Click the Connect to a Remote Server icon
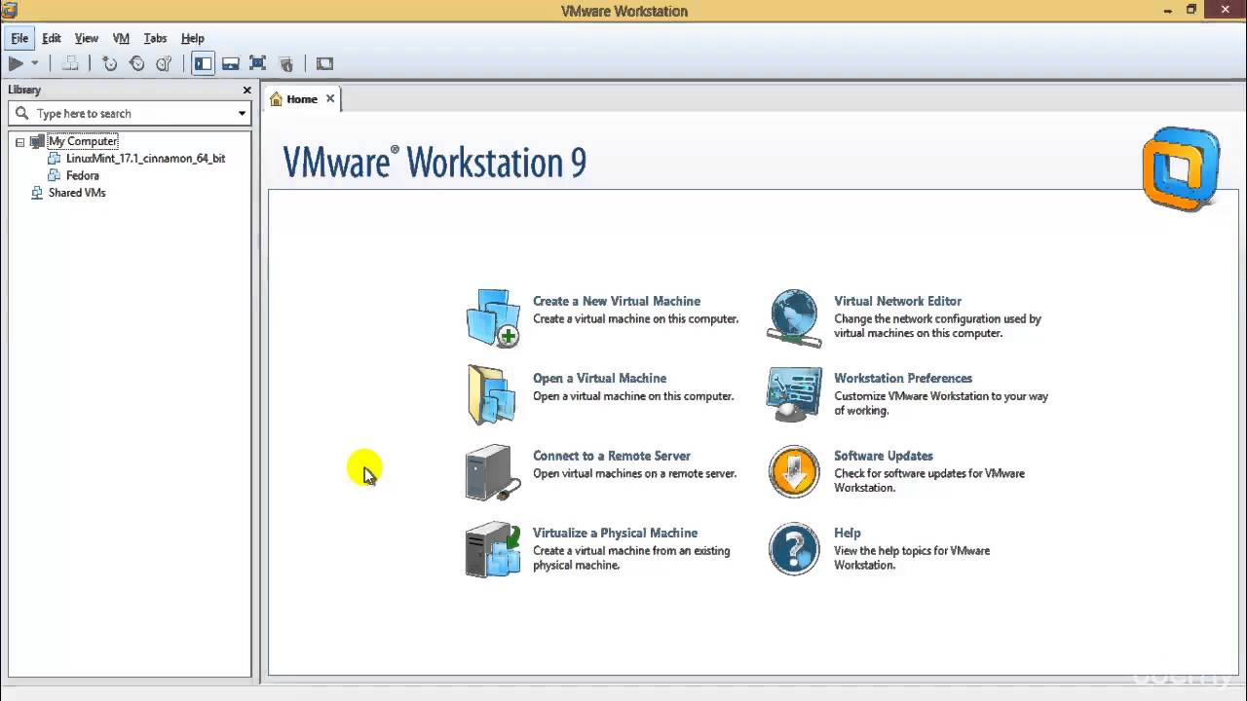 [493, 472]
